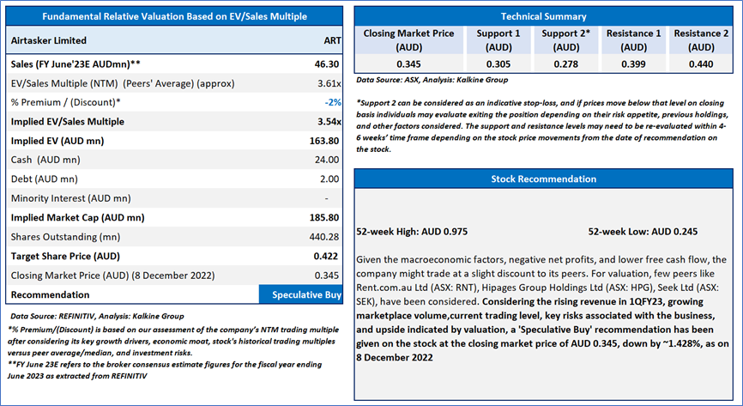This screenshot has width=743, height=406.
Task: Select the Debt value 2.00
Action: coord(329,179)
